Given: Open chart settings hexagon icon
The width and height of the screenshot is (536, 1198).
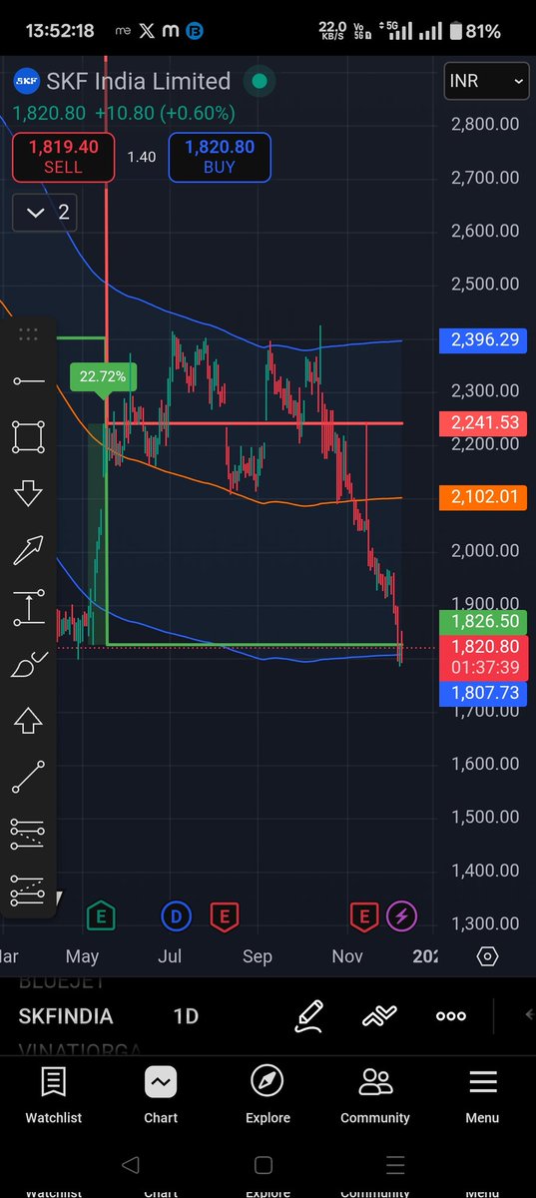Looking at the screenshot, I should pyautogui.click(x=487, y=956).
